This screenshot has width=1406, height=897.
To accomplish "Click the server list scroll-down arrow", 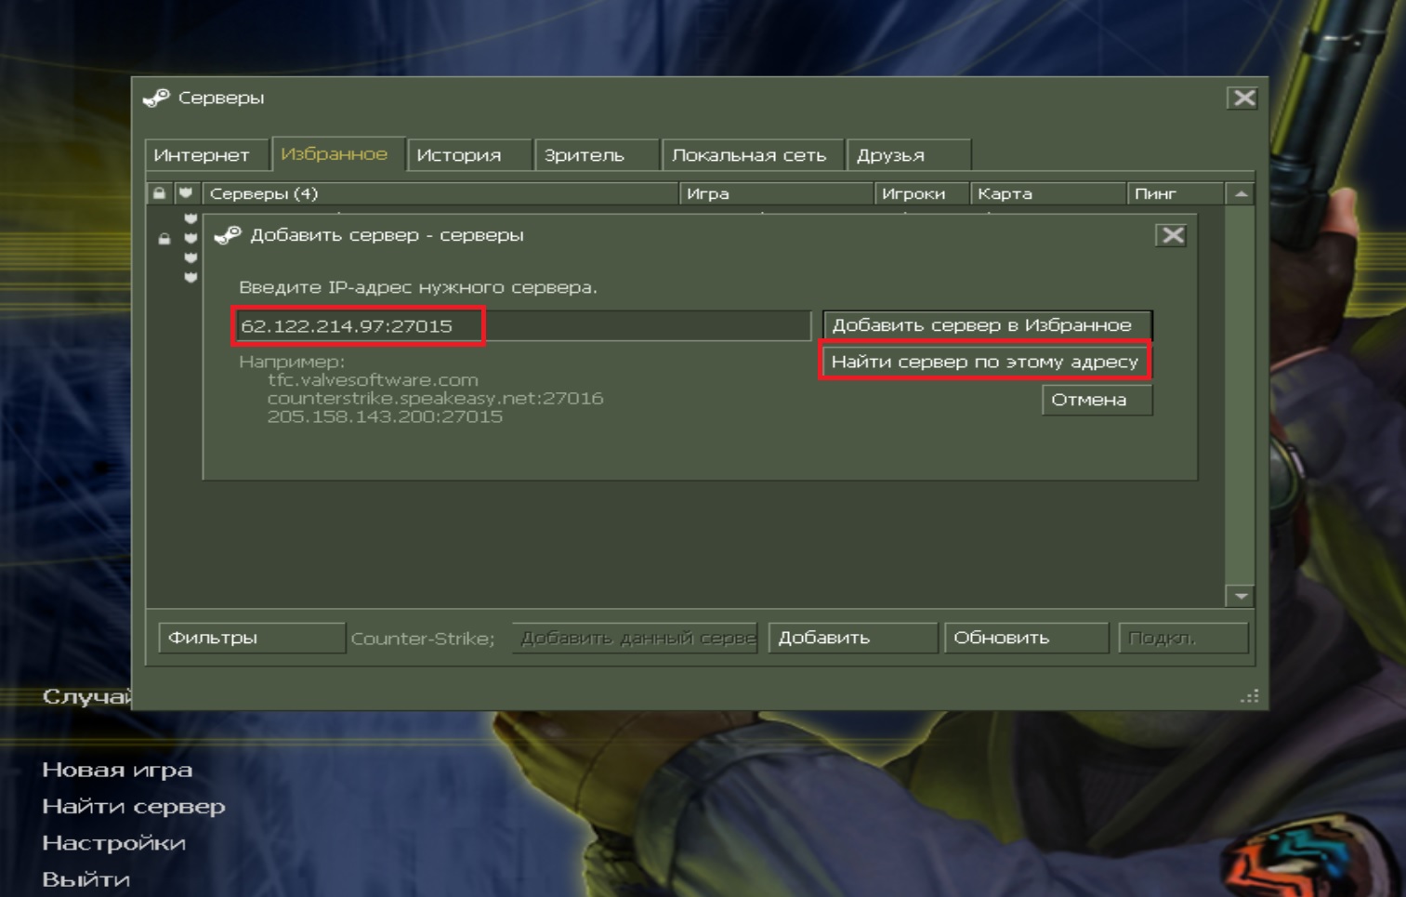I will [x=1241, y=596].
